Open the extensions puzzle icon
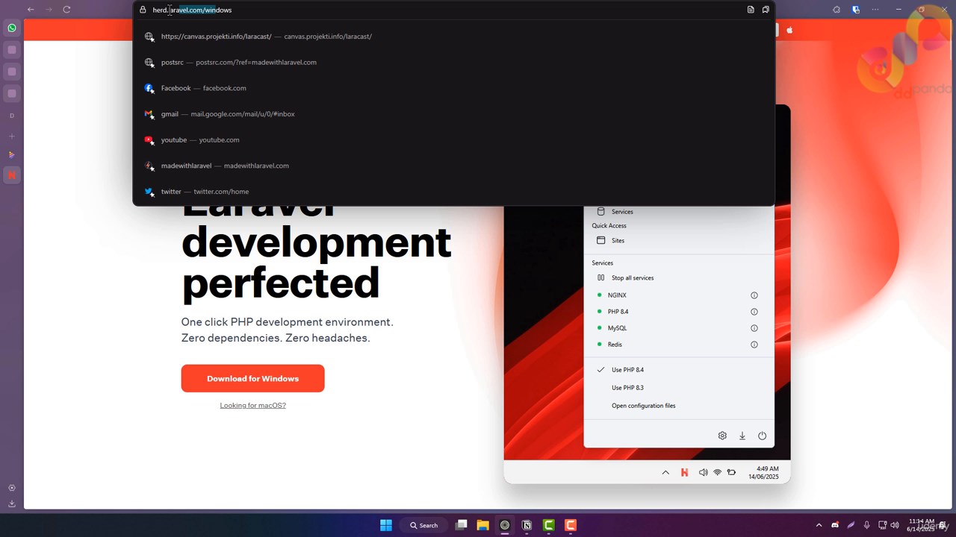 836,10
